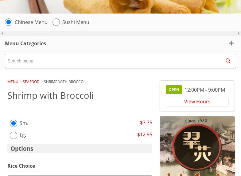Select the Sushi Menu radio button
The width and height of the screenshot is (241, 176).
pos(56,22)
